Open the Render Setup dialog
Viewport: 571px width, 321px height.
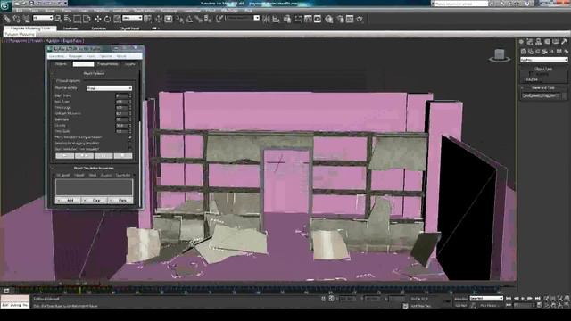click(341, 19)
